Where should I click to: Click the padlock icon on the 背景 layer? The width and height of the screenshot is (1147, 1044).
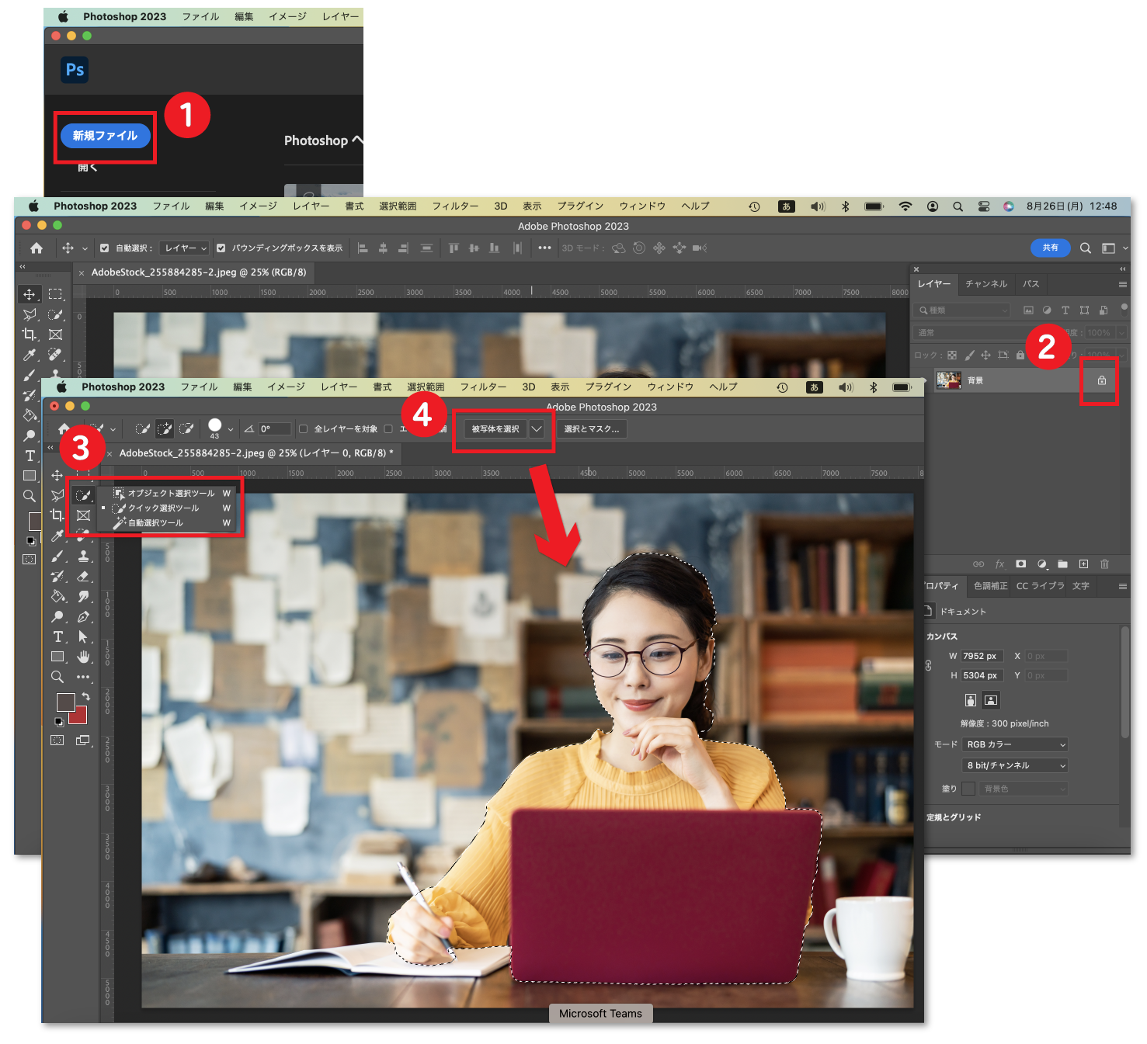(x=1101, y=380)
